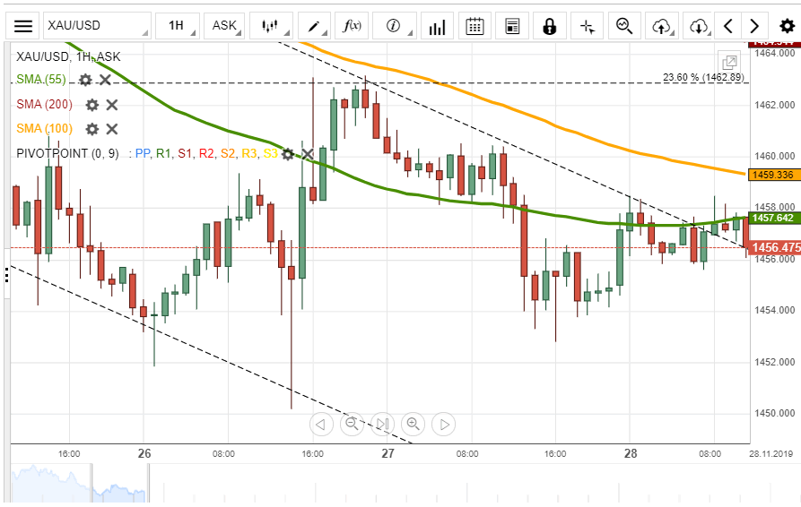
Task: Change the 1H timeframe dropdown
Action: point(177,25)
